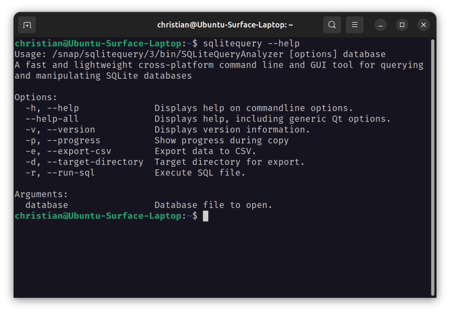Screen dimensions: 450x313
Task: Click the '-d, --target-directory' option
Action: (x=85, y=162)
